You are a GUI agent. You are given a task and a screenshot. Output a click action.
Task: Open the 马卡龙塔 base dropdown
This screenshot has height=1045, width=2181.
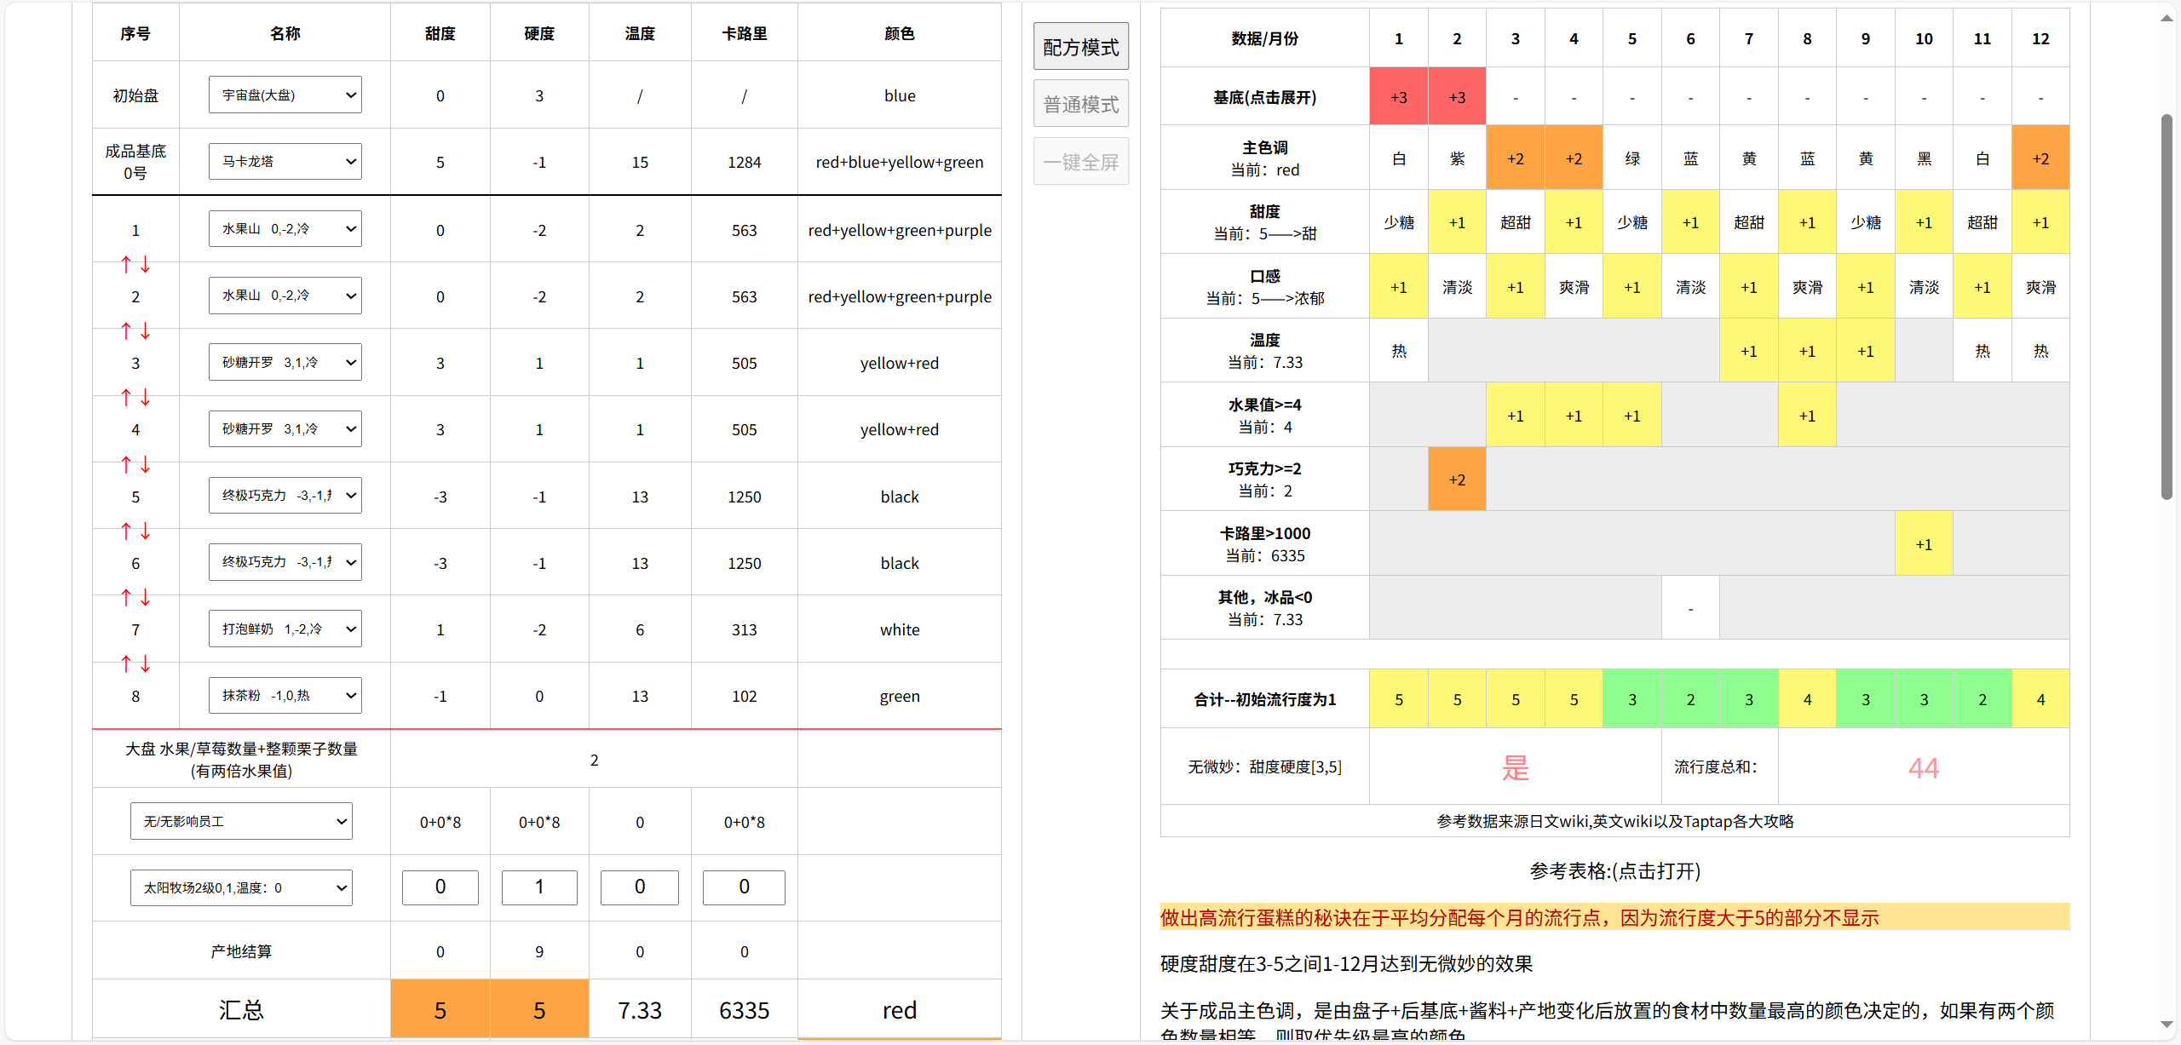pyautogui.click(x=285, y=161)
